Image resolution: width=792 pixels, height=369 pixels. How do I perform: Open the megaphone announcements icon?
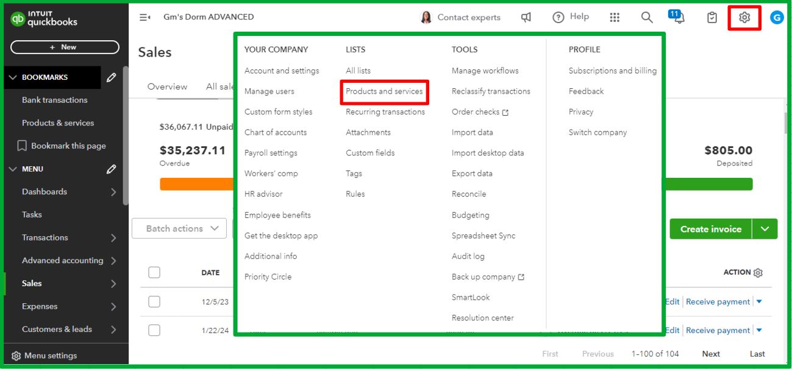click(x=526, y=18)
